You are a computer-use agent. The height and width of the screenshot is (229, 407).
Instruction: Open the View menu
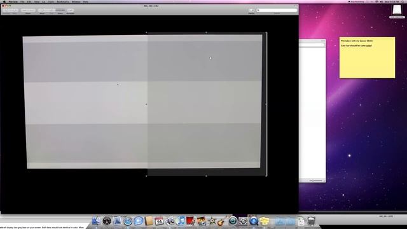coord(37,1)
